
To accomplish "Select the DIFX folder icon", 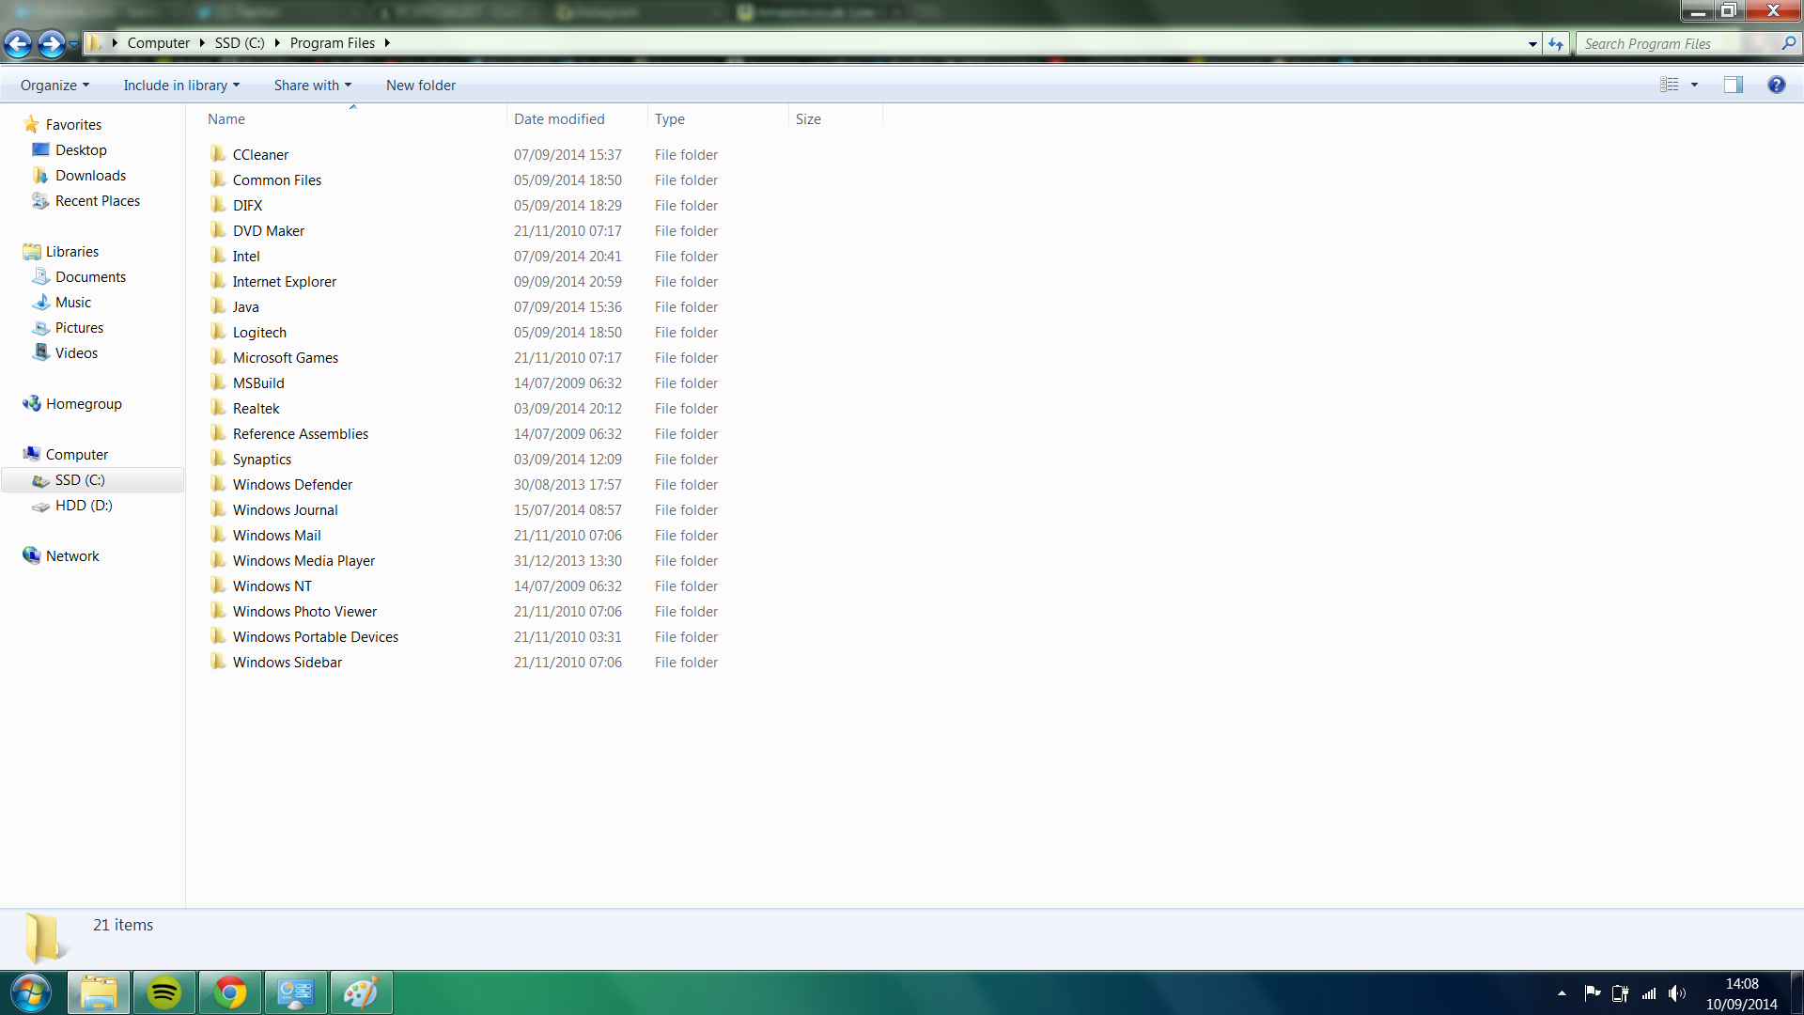I will [218, 205].
